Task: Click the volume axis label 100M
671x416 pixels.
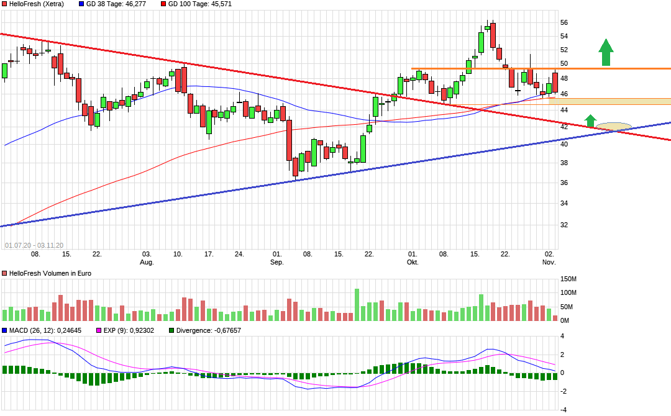Action: 568,293
